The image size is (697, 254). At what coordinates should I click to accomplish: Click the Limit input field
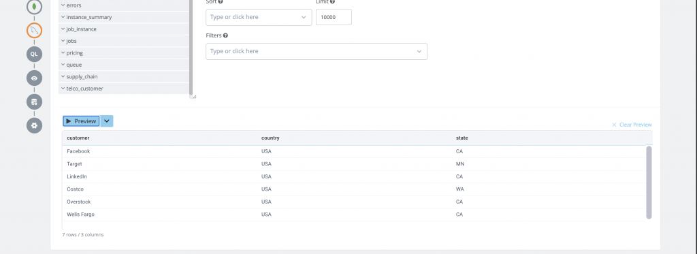(x=334, y=17)
